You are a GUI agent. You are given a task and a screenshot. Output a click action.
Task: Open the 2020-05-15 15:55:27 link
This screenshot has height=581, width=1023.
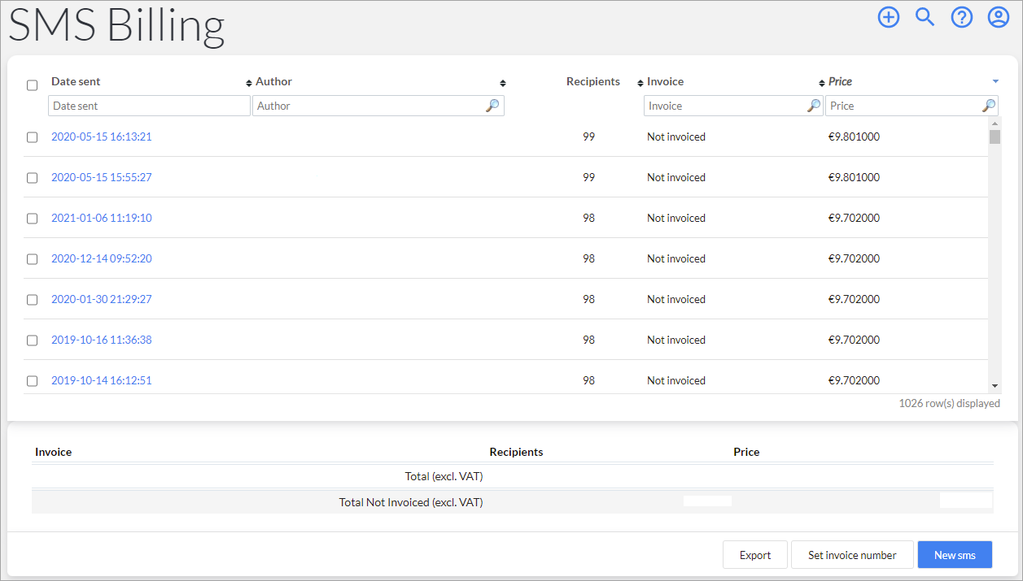pyautogui.click(x=102, y=177)
